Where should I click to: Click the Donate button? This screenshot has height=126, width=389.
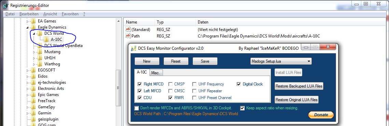tap(321, 115)
